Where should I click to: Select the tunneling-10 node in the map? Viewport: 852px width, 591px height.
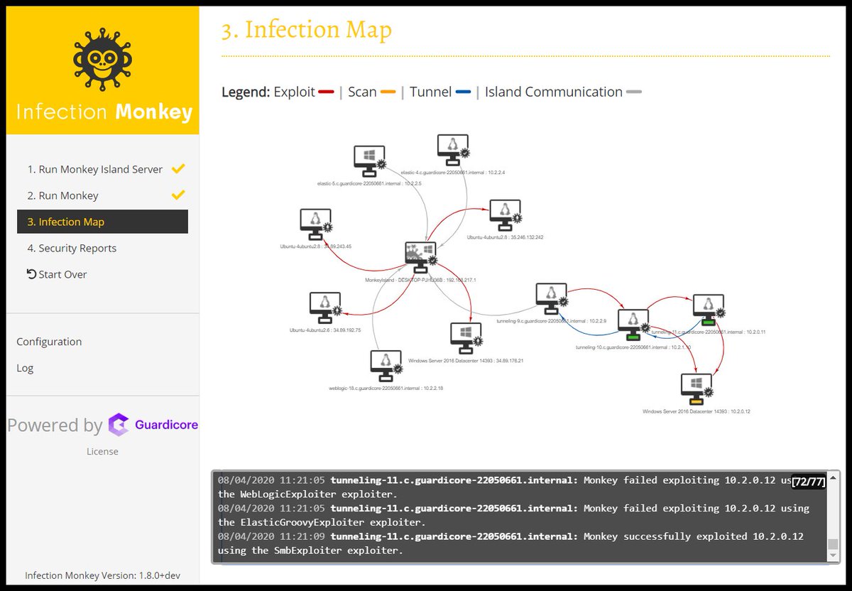[x=634, y=325]
